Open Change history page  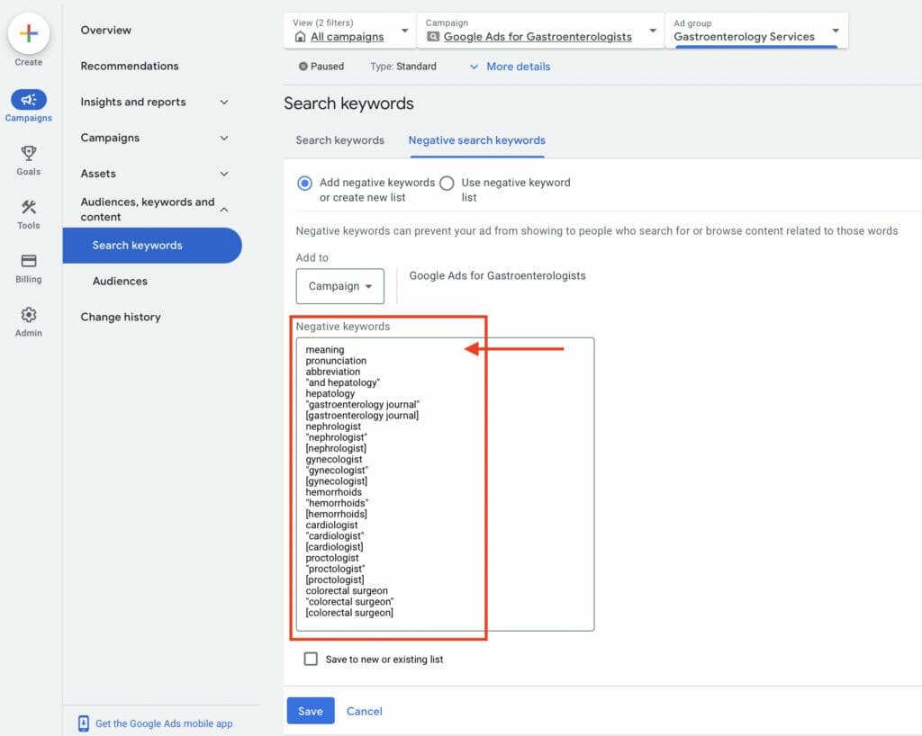[x=121, y=318]
